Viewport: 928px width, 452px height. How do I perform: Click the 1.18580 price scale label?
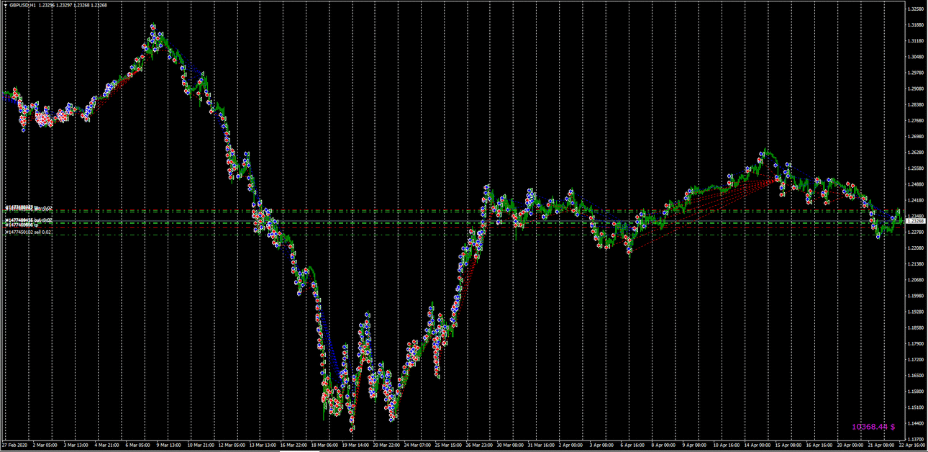[916, 327]
